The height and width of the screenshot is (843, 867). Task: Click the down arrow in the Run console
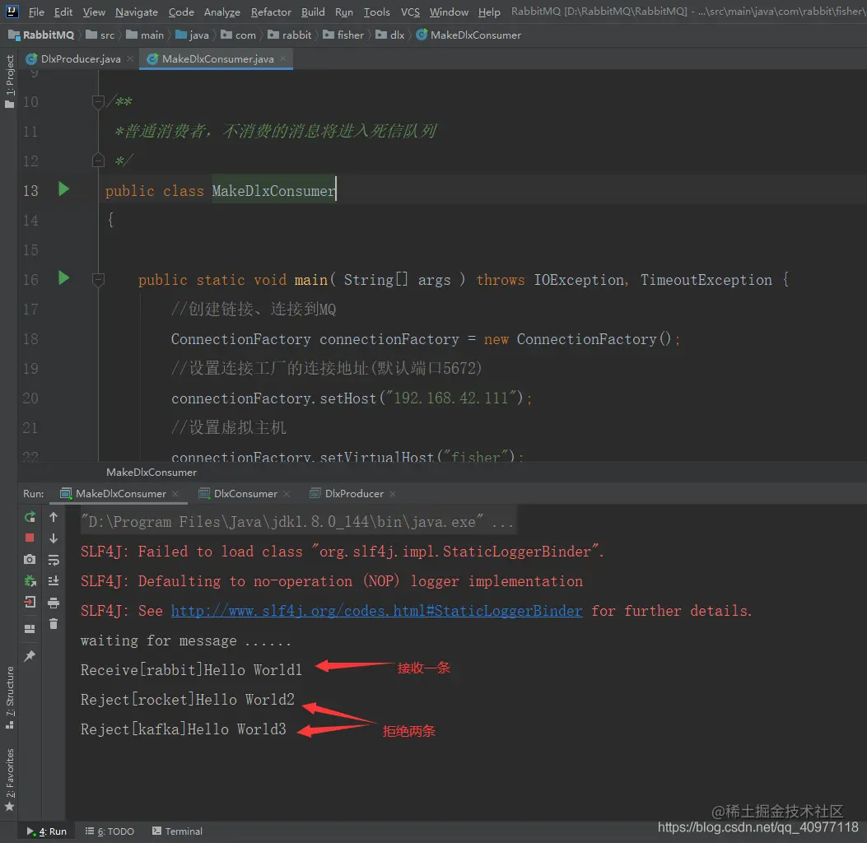(x=54, y=538)
